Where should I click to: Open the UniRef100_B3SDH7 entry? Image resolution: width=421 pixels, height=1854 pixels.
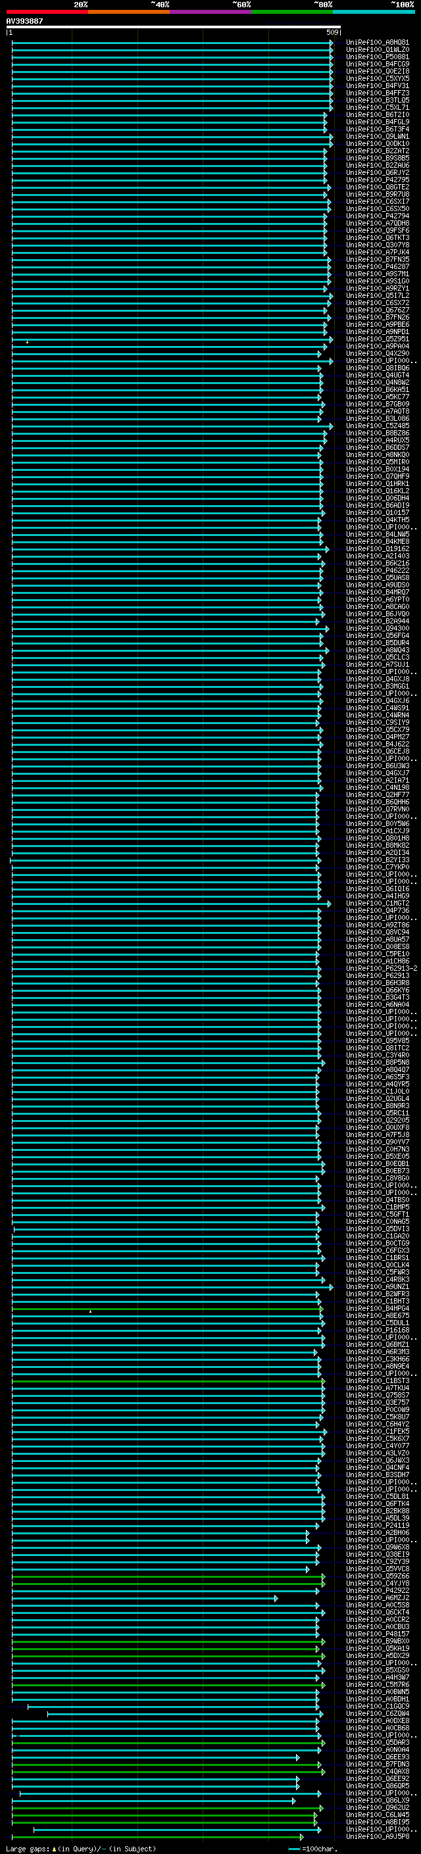click(377, 1475)
